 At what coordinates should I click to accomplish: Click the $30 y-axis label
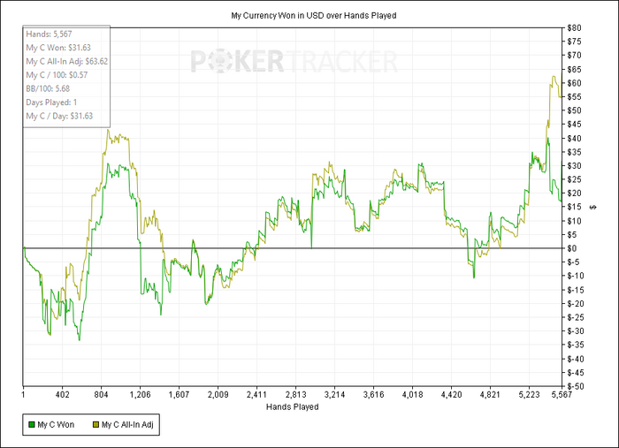point(574,165)
